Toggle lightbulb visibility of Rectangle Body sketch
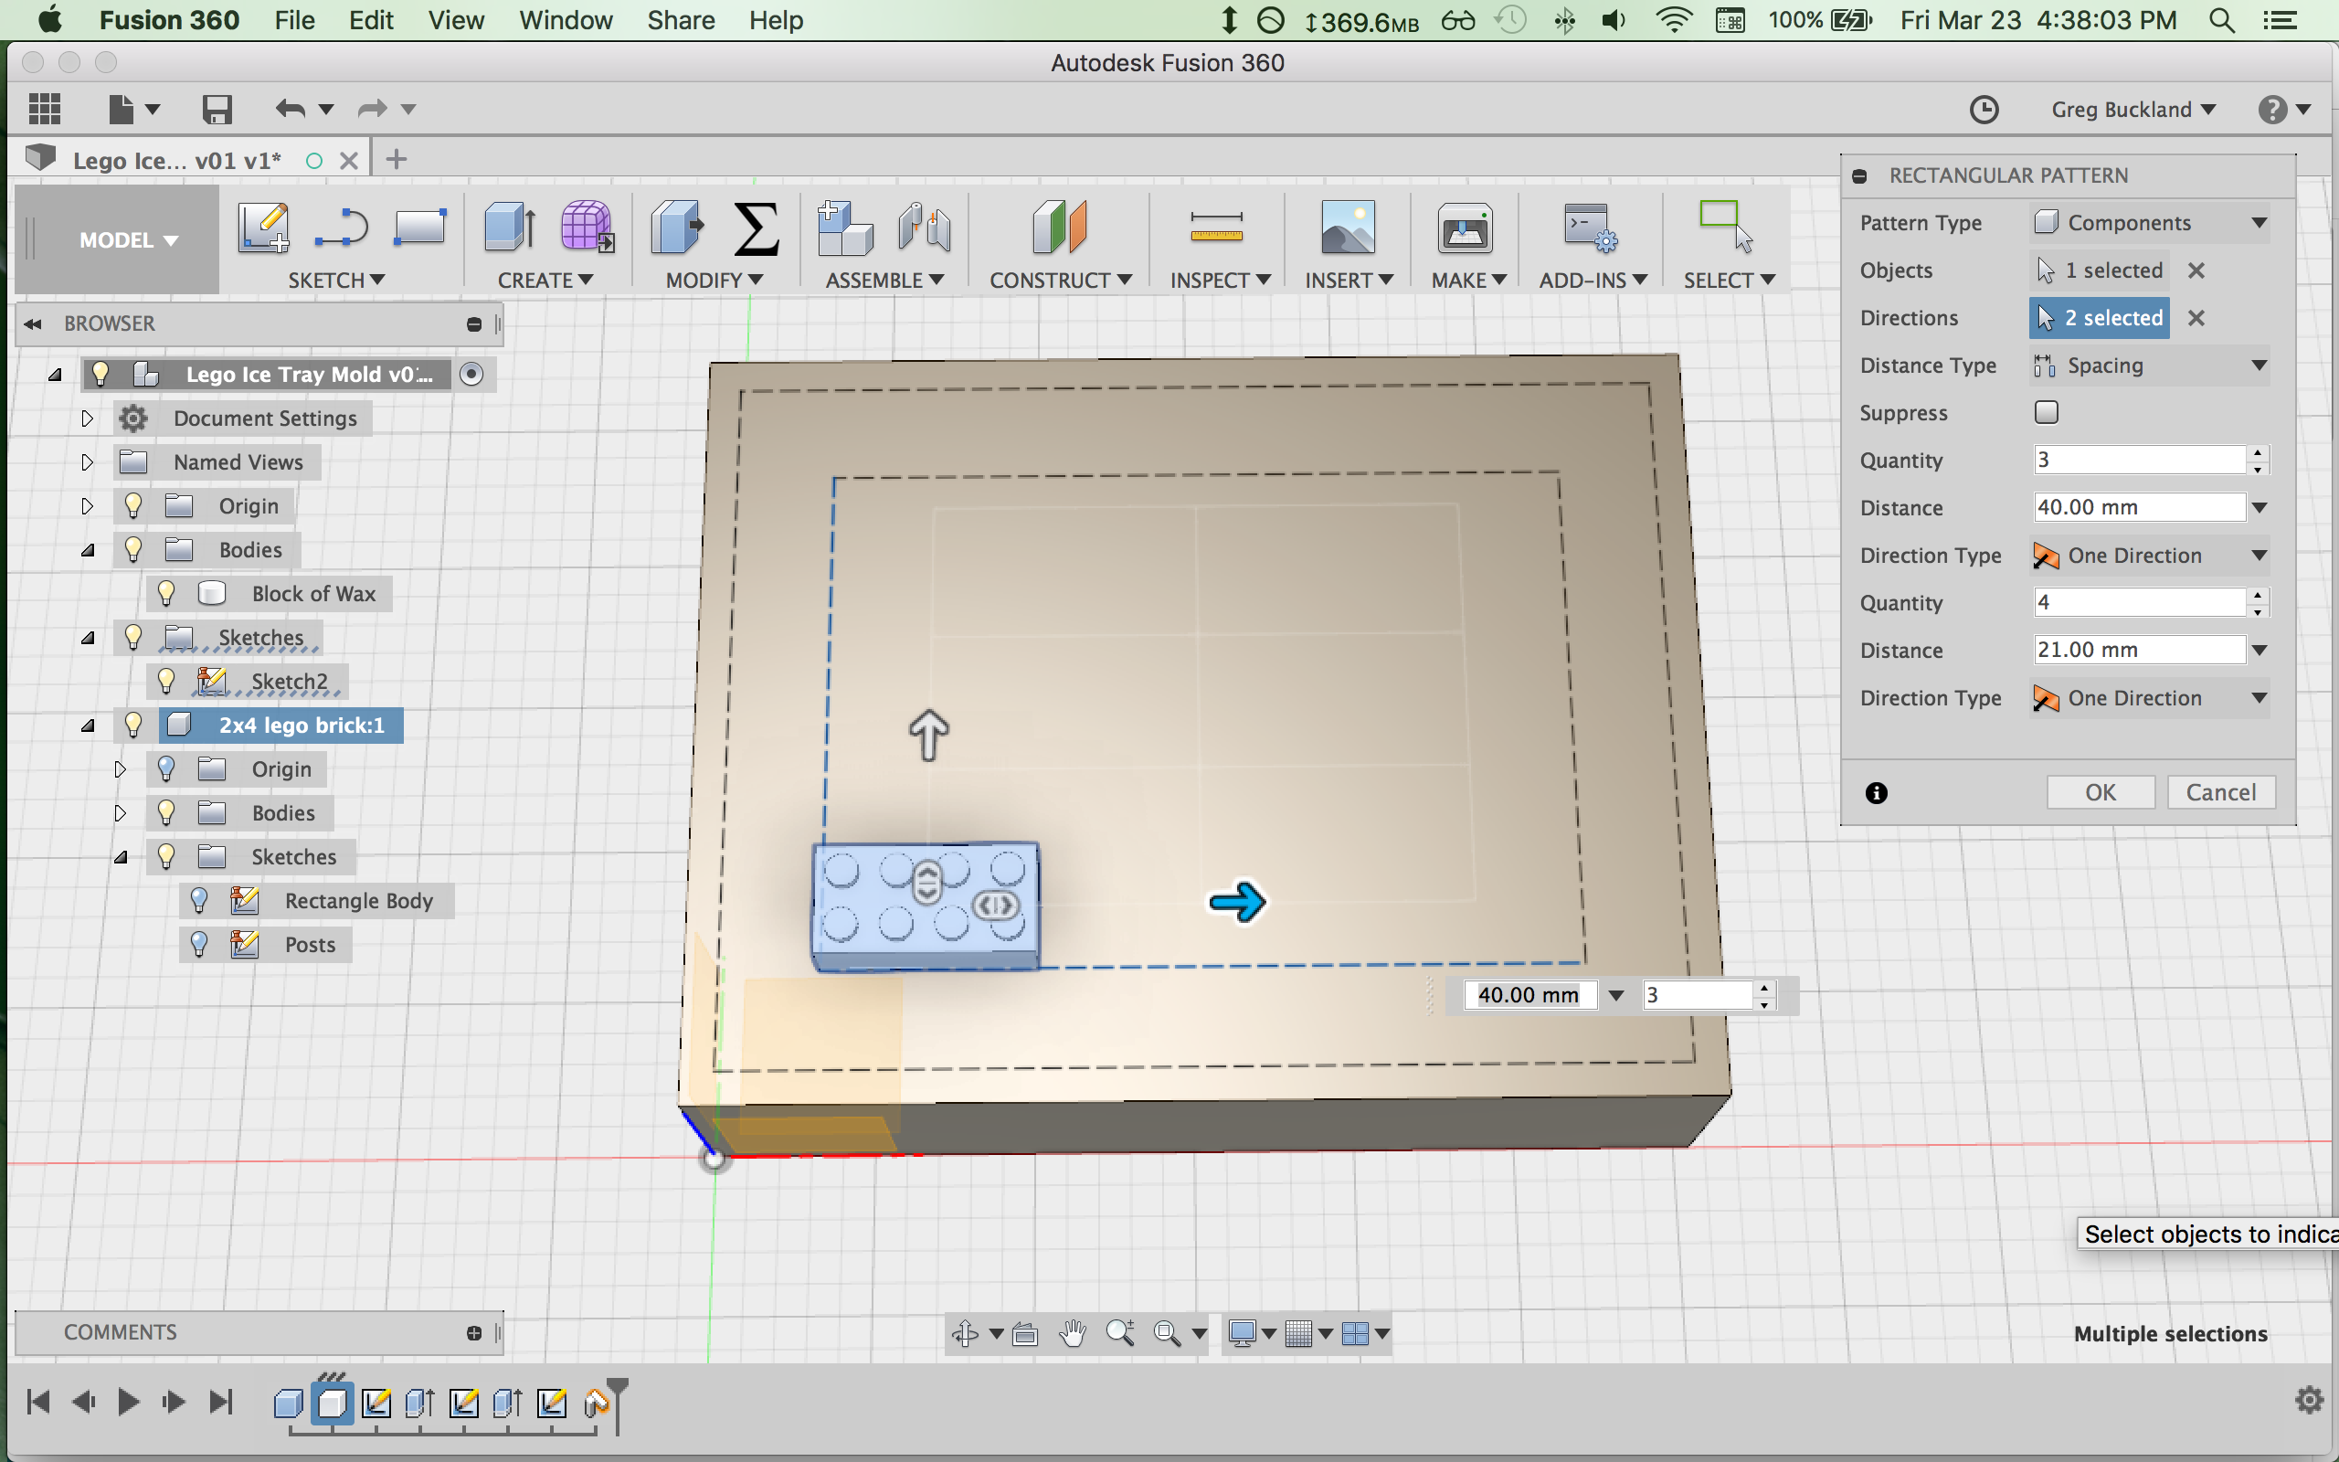The height and width of the screenshot is (1462, 2339). pyautogui.click(x=199, y=901)
